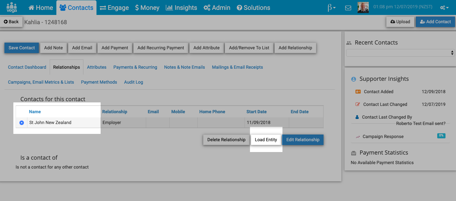Open Payments & Recurring tab
This screenshot has width=456, height=201.
(135, 67)
